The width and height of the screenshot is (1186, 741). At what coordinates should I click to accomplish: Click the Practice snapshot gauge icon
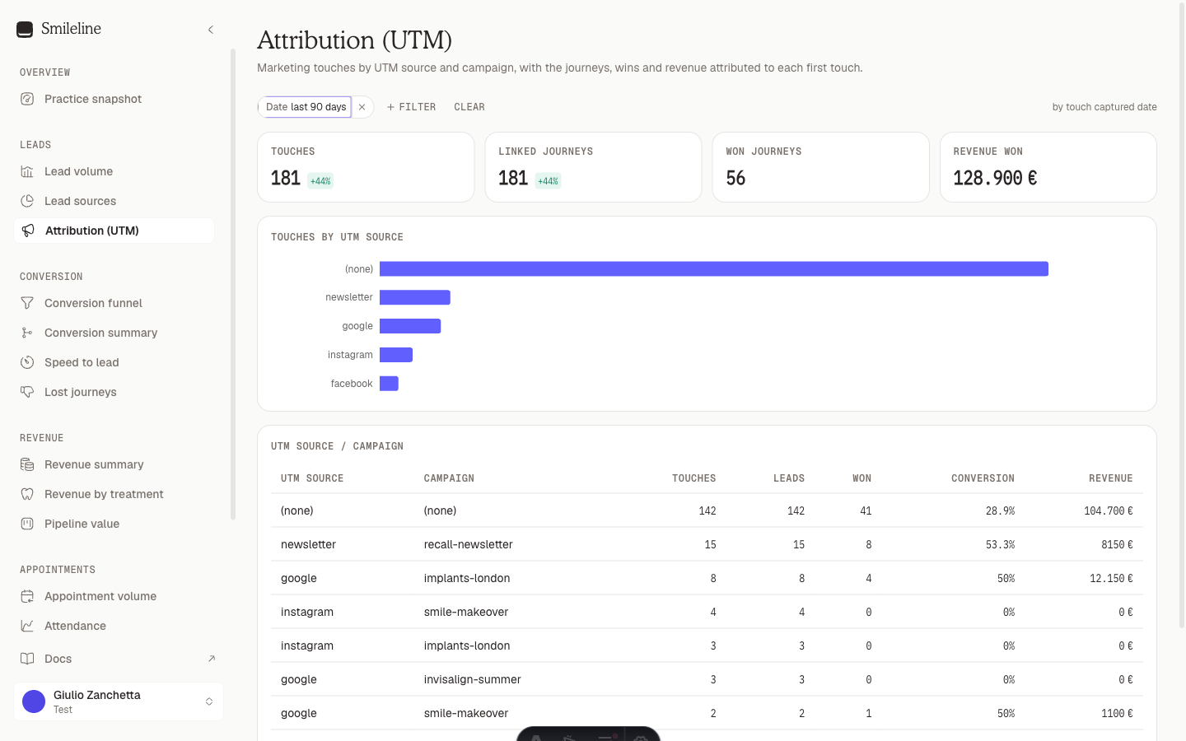27,99
